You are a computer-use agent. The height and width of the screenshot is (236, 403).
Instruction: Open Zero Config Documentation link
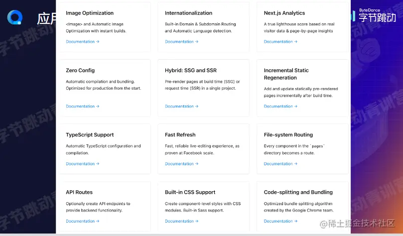(82, 106)
